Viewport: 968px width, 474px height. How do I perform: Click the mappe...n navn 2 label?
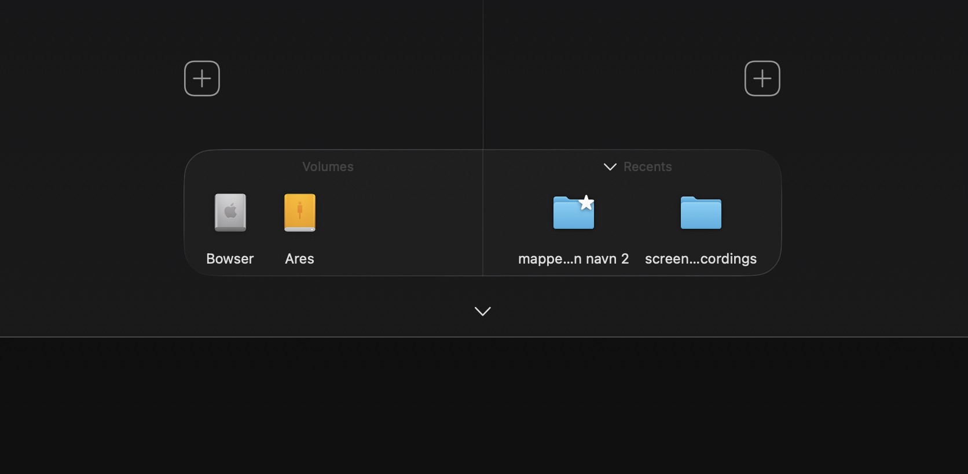tap(574, 259)
